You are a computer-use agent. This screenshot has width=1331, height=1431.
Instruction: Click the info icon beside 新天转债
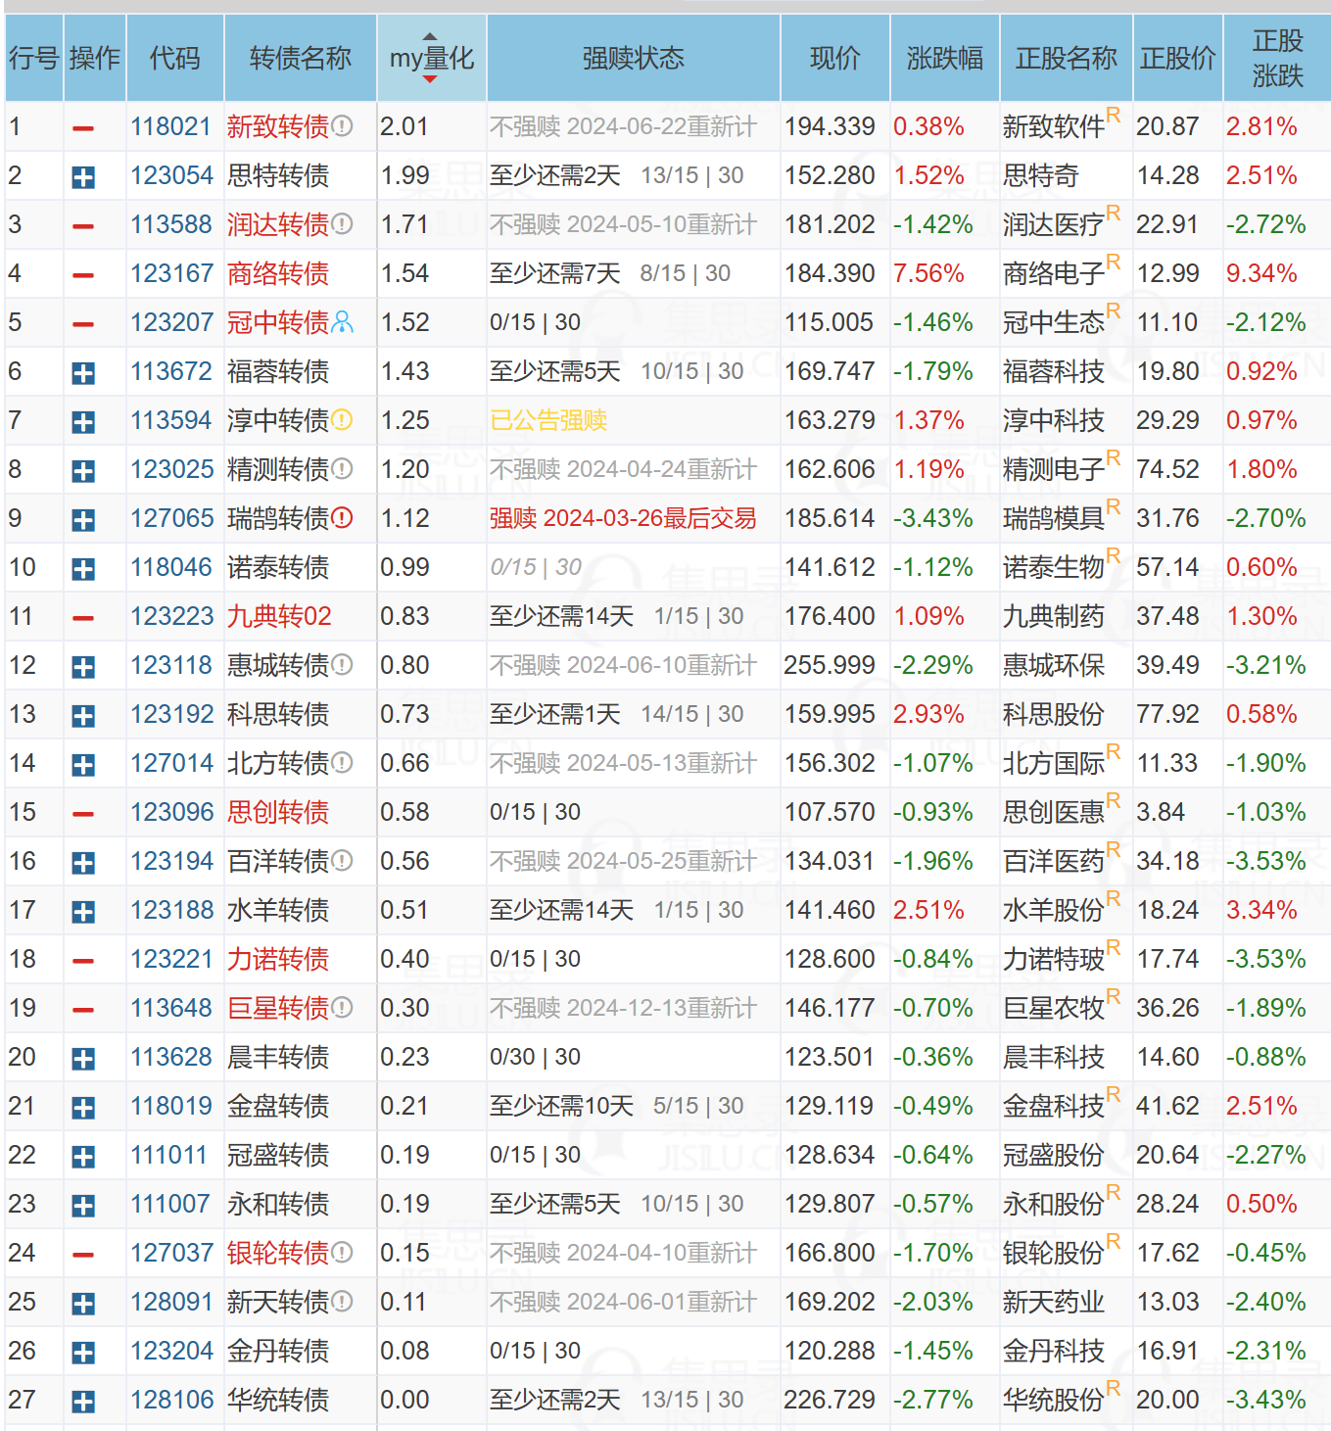342,1302
